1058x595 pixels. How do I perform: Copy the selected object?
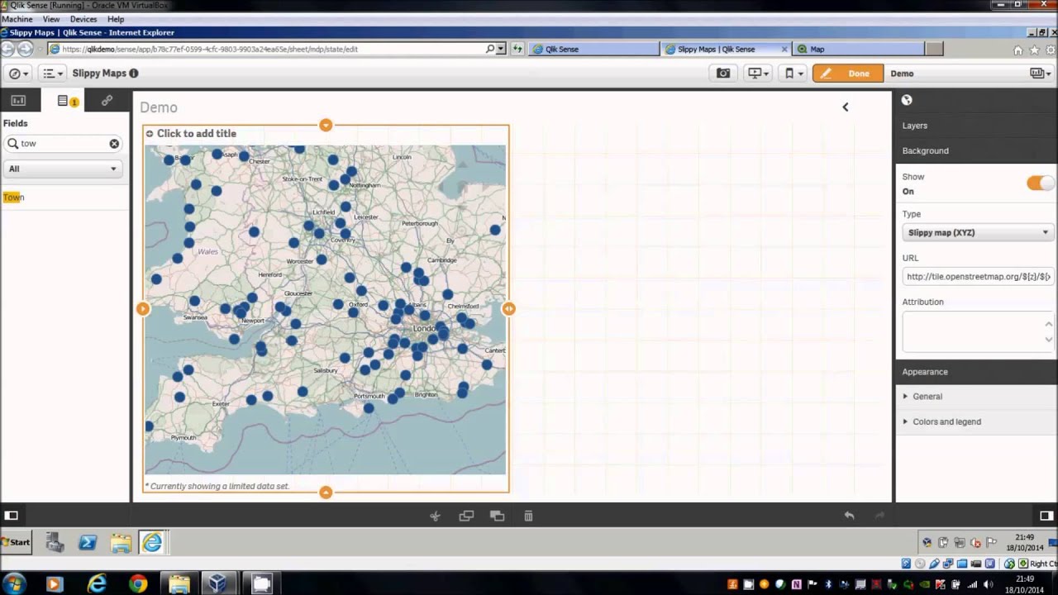(x=466, y=516)
